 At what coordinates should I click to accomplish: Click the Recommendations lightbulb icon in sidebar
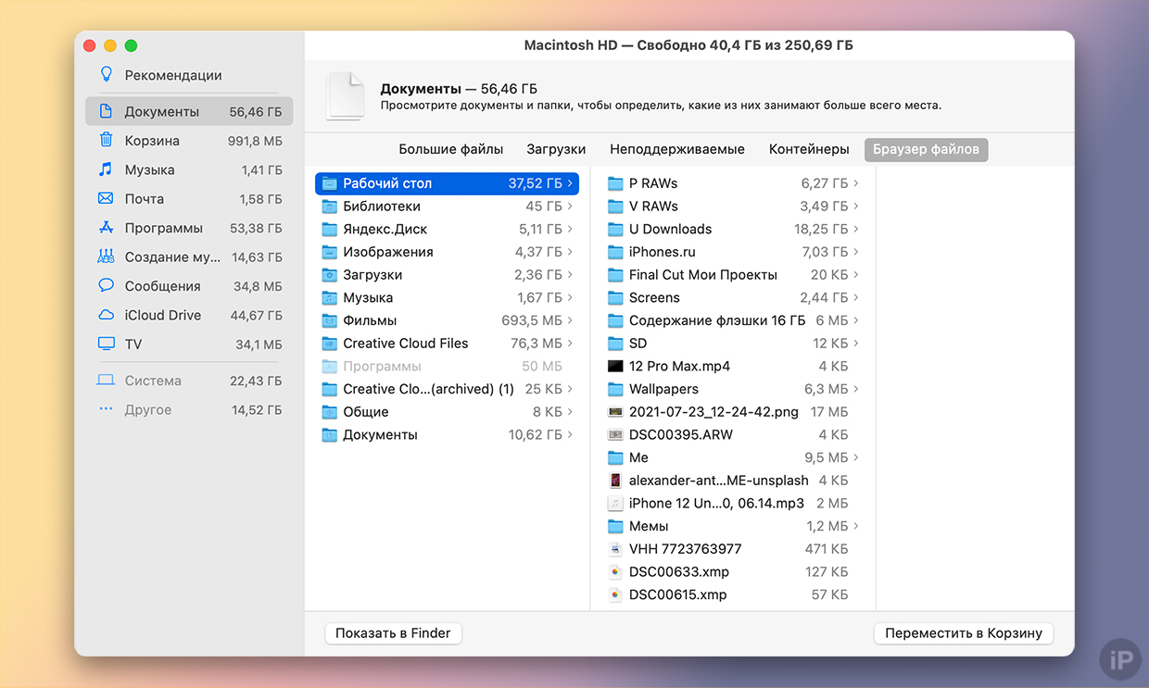point(107,75)
